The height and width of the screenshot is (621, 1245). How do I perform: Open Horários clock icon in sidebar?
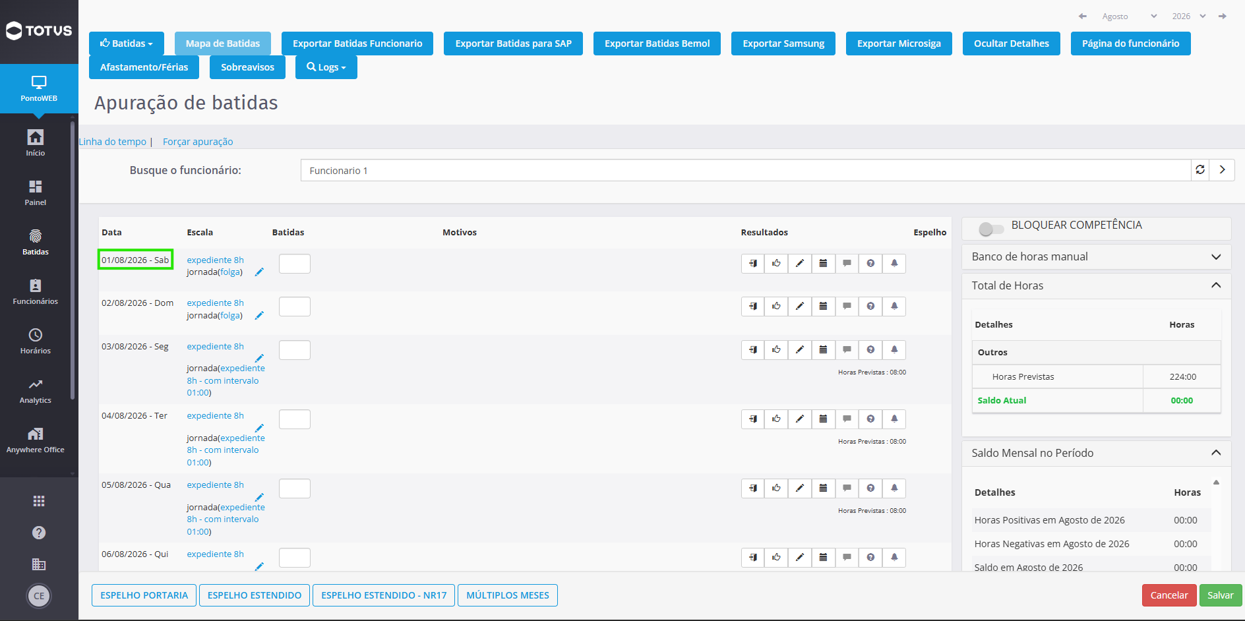36,335
